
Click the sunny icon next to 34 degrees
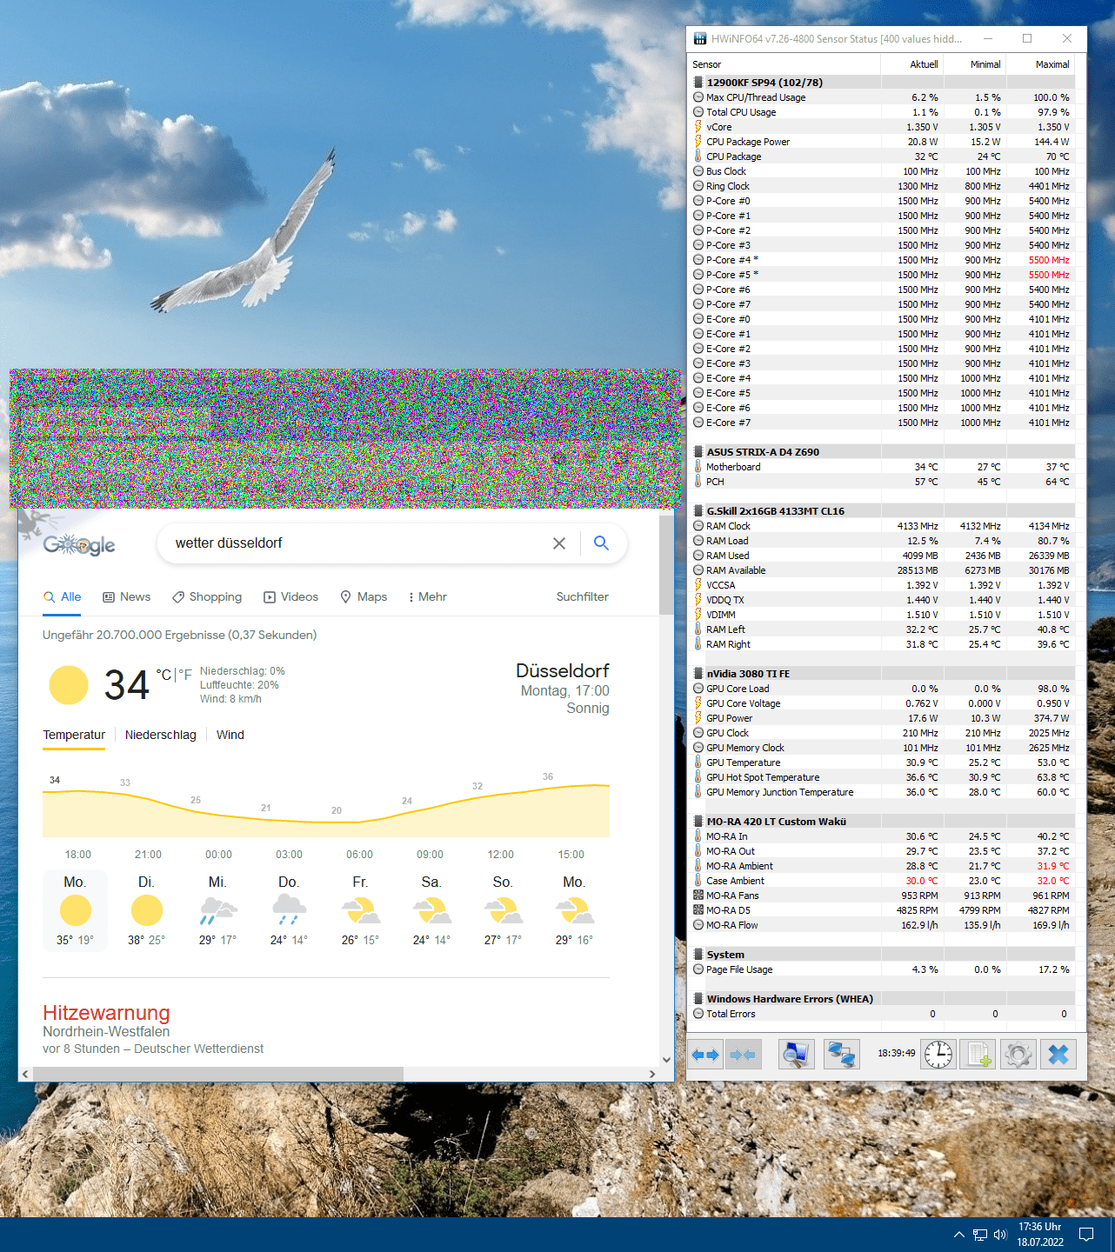(69, 685)
